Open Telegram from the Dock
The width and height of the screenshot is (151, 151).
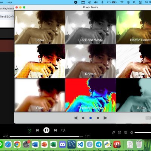coord(99,144)
